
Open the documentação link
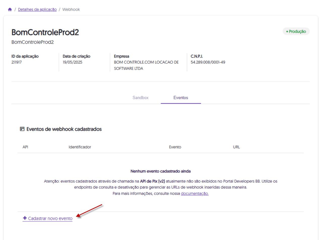click(x=195, y=194)
